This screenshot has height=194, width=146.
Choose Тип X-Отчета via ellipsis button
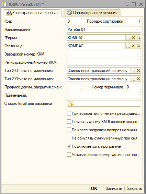tap(133, 71)
